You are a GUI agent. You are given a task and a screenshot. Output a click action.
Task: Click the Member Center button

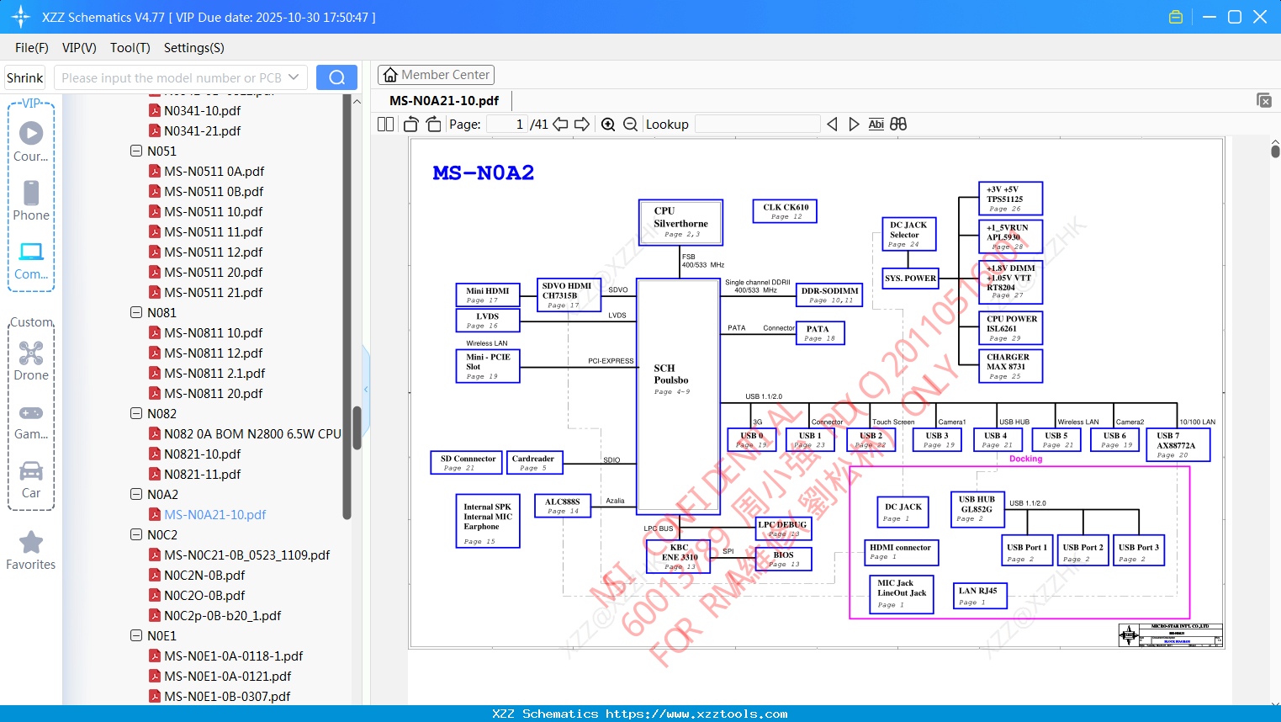436,75
